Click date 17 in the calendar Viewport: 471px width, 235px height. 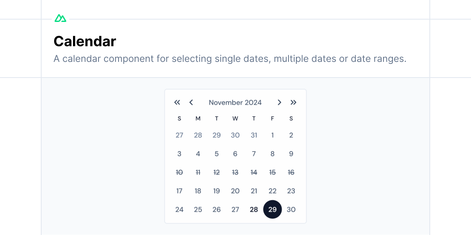pyautogui.click(x=179, y=191)
